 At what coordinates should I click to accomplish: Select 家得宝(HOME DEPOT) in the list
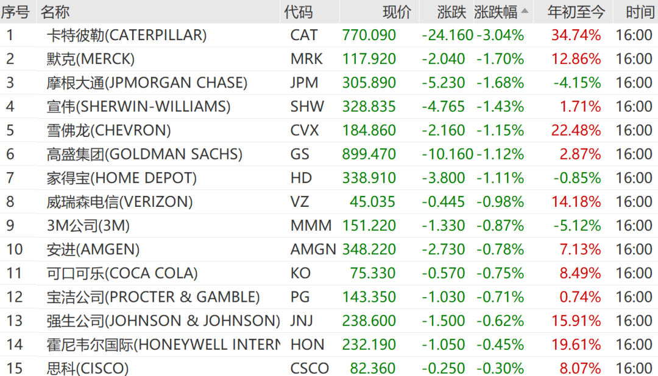pyautogui.click(x=121, y=178)
